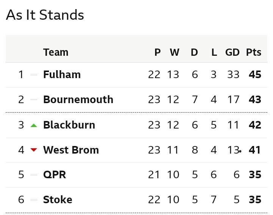Viewport: 273px width, 215px height.
Task: Open the Fulham team link
Action: [x=62, y=74]
